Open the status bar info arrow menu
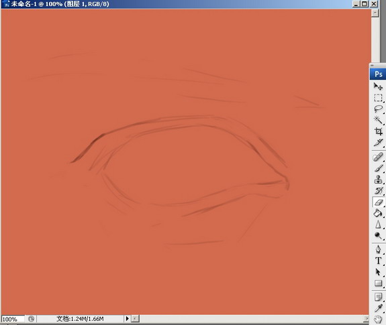 (127, 318)
